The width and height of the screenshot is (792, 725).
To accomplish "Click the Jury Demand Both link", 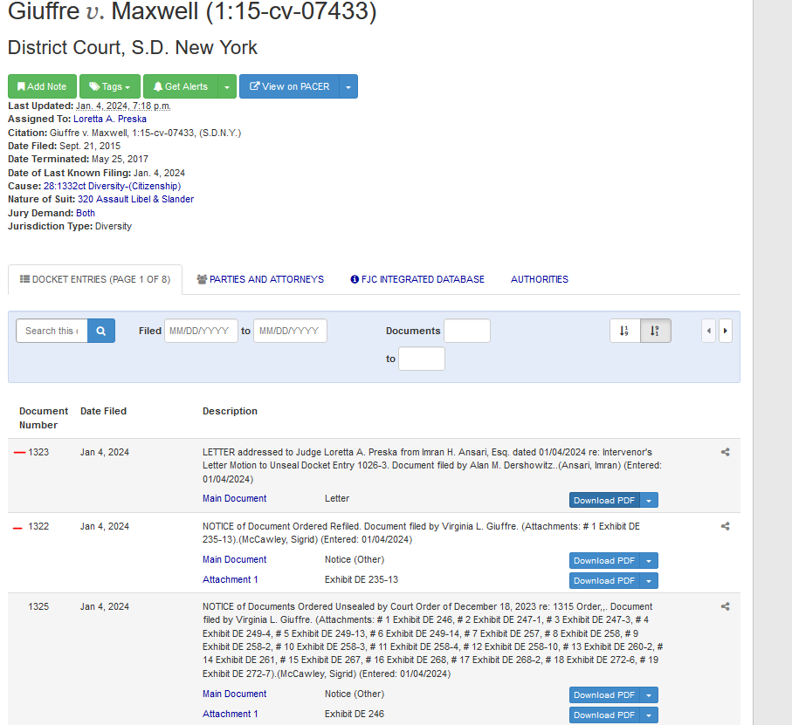I will (x=86, y=213).
